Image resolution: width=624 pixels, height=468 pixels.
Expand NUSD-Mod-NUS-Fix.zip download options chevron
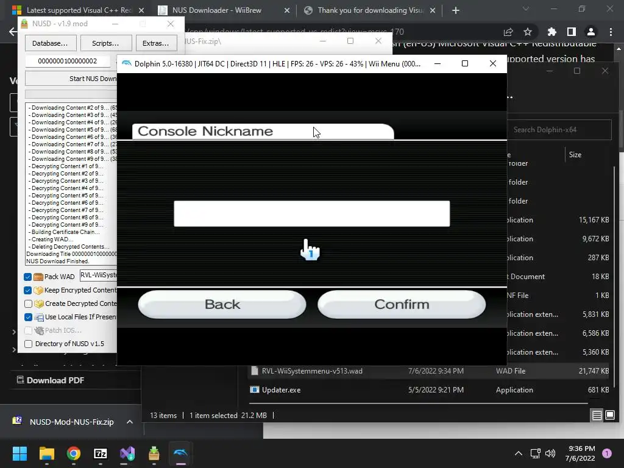coord(130,422)
